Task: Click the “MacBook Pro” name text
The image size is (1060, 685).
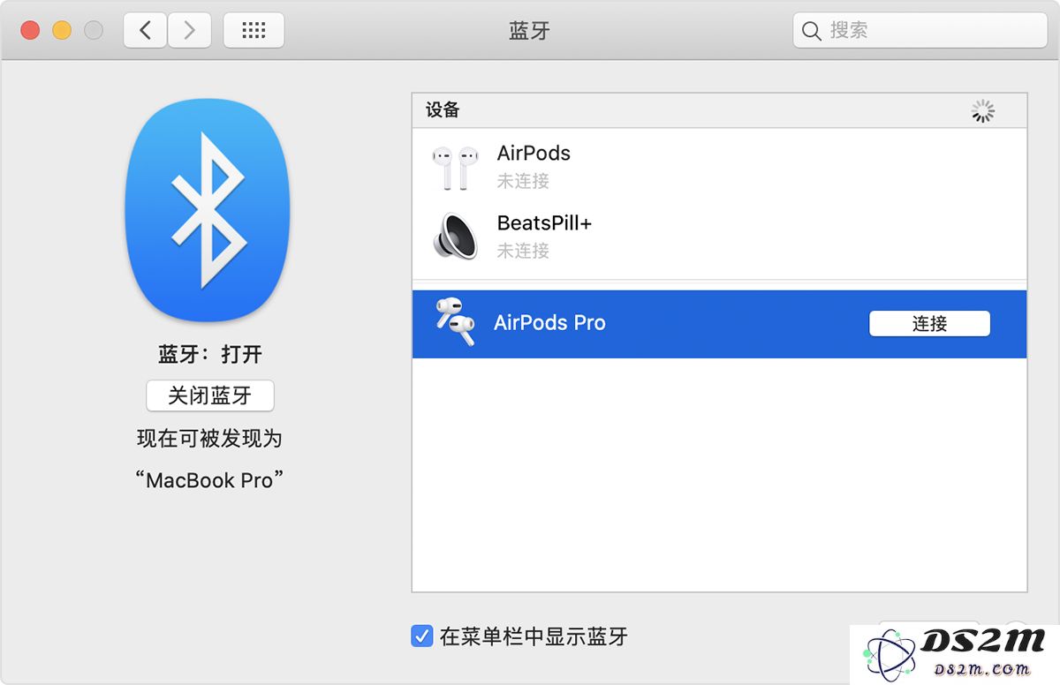Action: [x=210, y=480]
